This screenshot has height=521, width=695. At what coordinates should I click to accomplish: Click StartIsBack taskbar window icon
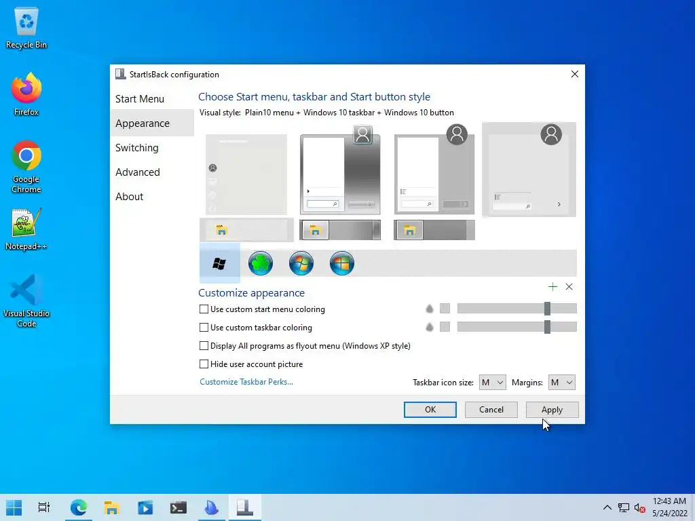(x=244, y=507)
